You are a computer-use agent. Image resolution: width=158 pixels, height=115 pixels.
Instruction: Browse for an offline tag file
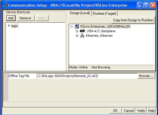146,76
